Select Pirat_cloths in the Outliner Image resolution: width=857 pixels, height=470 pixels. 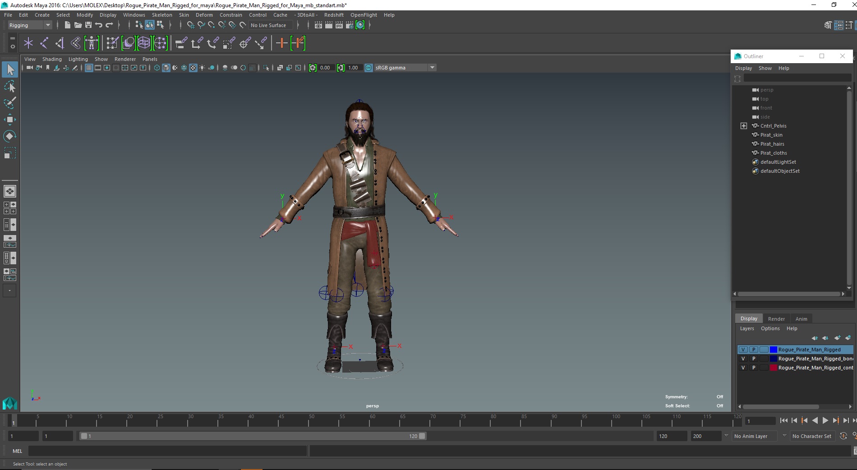[774, 153]
